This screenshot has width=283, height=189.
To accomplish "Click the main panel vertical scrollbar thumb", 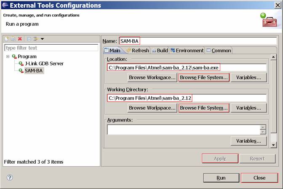I will [x=273, y=97].
